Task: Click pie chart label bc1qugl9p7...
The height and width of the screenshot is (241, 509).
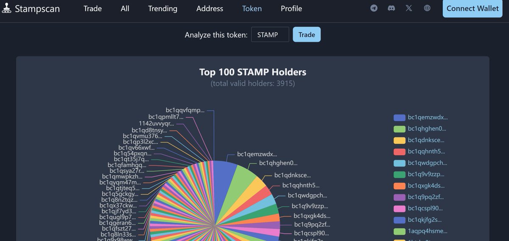Action: point(118,217)
